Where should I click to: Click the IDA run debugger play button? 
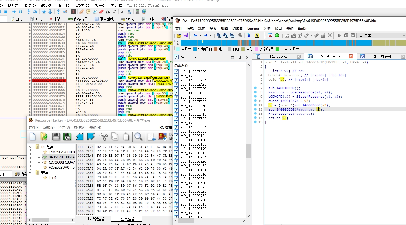tap(339, 35)
